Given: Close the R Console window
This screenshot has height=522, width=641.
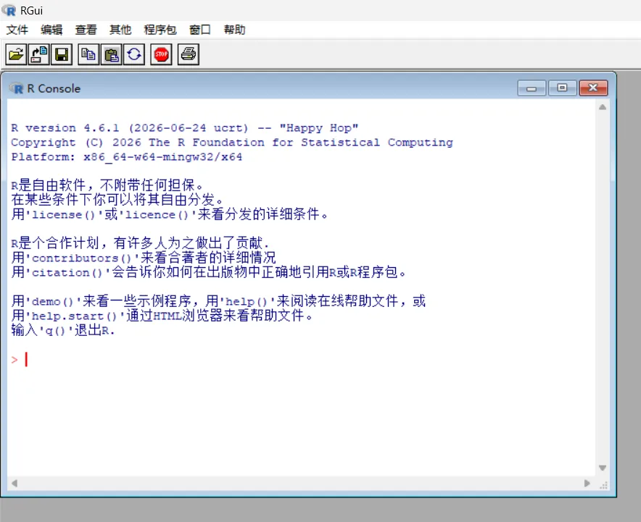Looking at the screenshot, I should click(593, 88).
